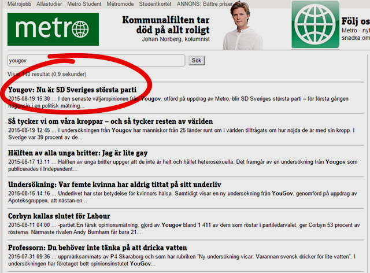Click the 'Johan Norberg, kolumnist' byline
This screenshot has width=370, height=273.
click(176, 39)
